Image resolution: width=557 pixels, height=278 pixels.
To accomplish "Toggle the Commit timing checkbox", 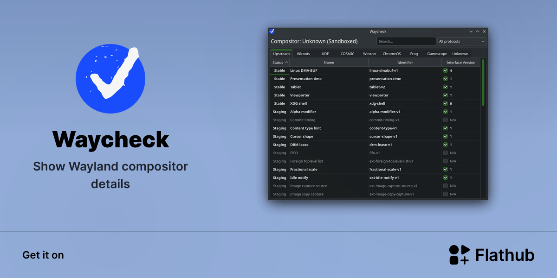I will pos(446,120).
